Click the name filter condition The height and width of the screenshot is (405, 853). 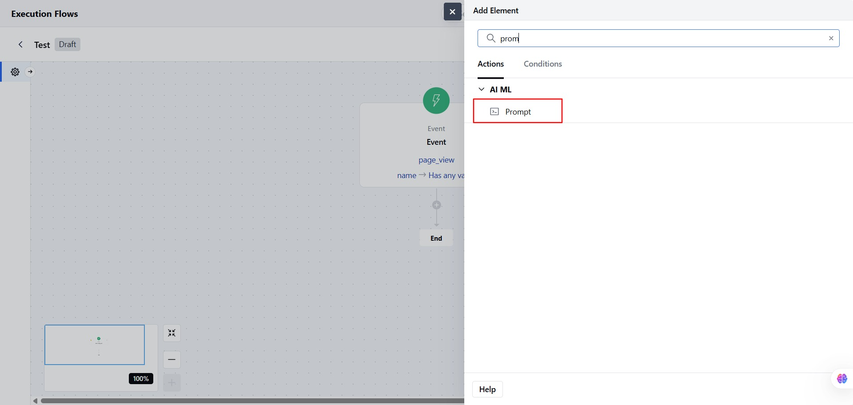[x=430, y=175]
